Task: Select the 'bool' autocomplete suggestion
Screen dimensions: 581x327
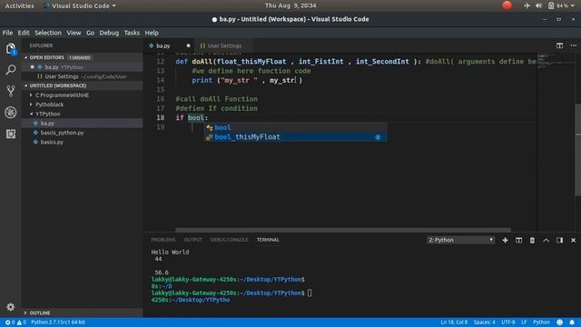Action: click(296, 127)
